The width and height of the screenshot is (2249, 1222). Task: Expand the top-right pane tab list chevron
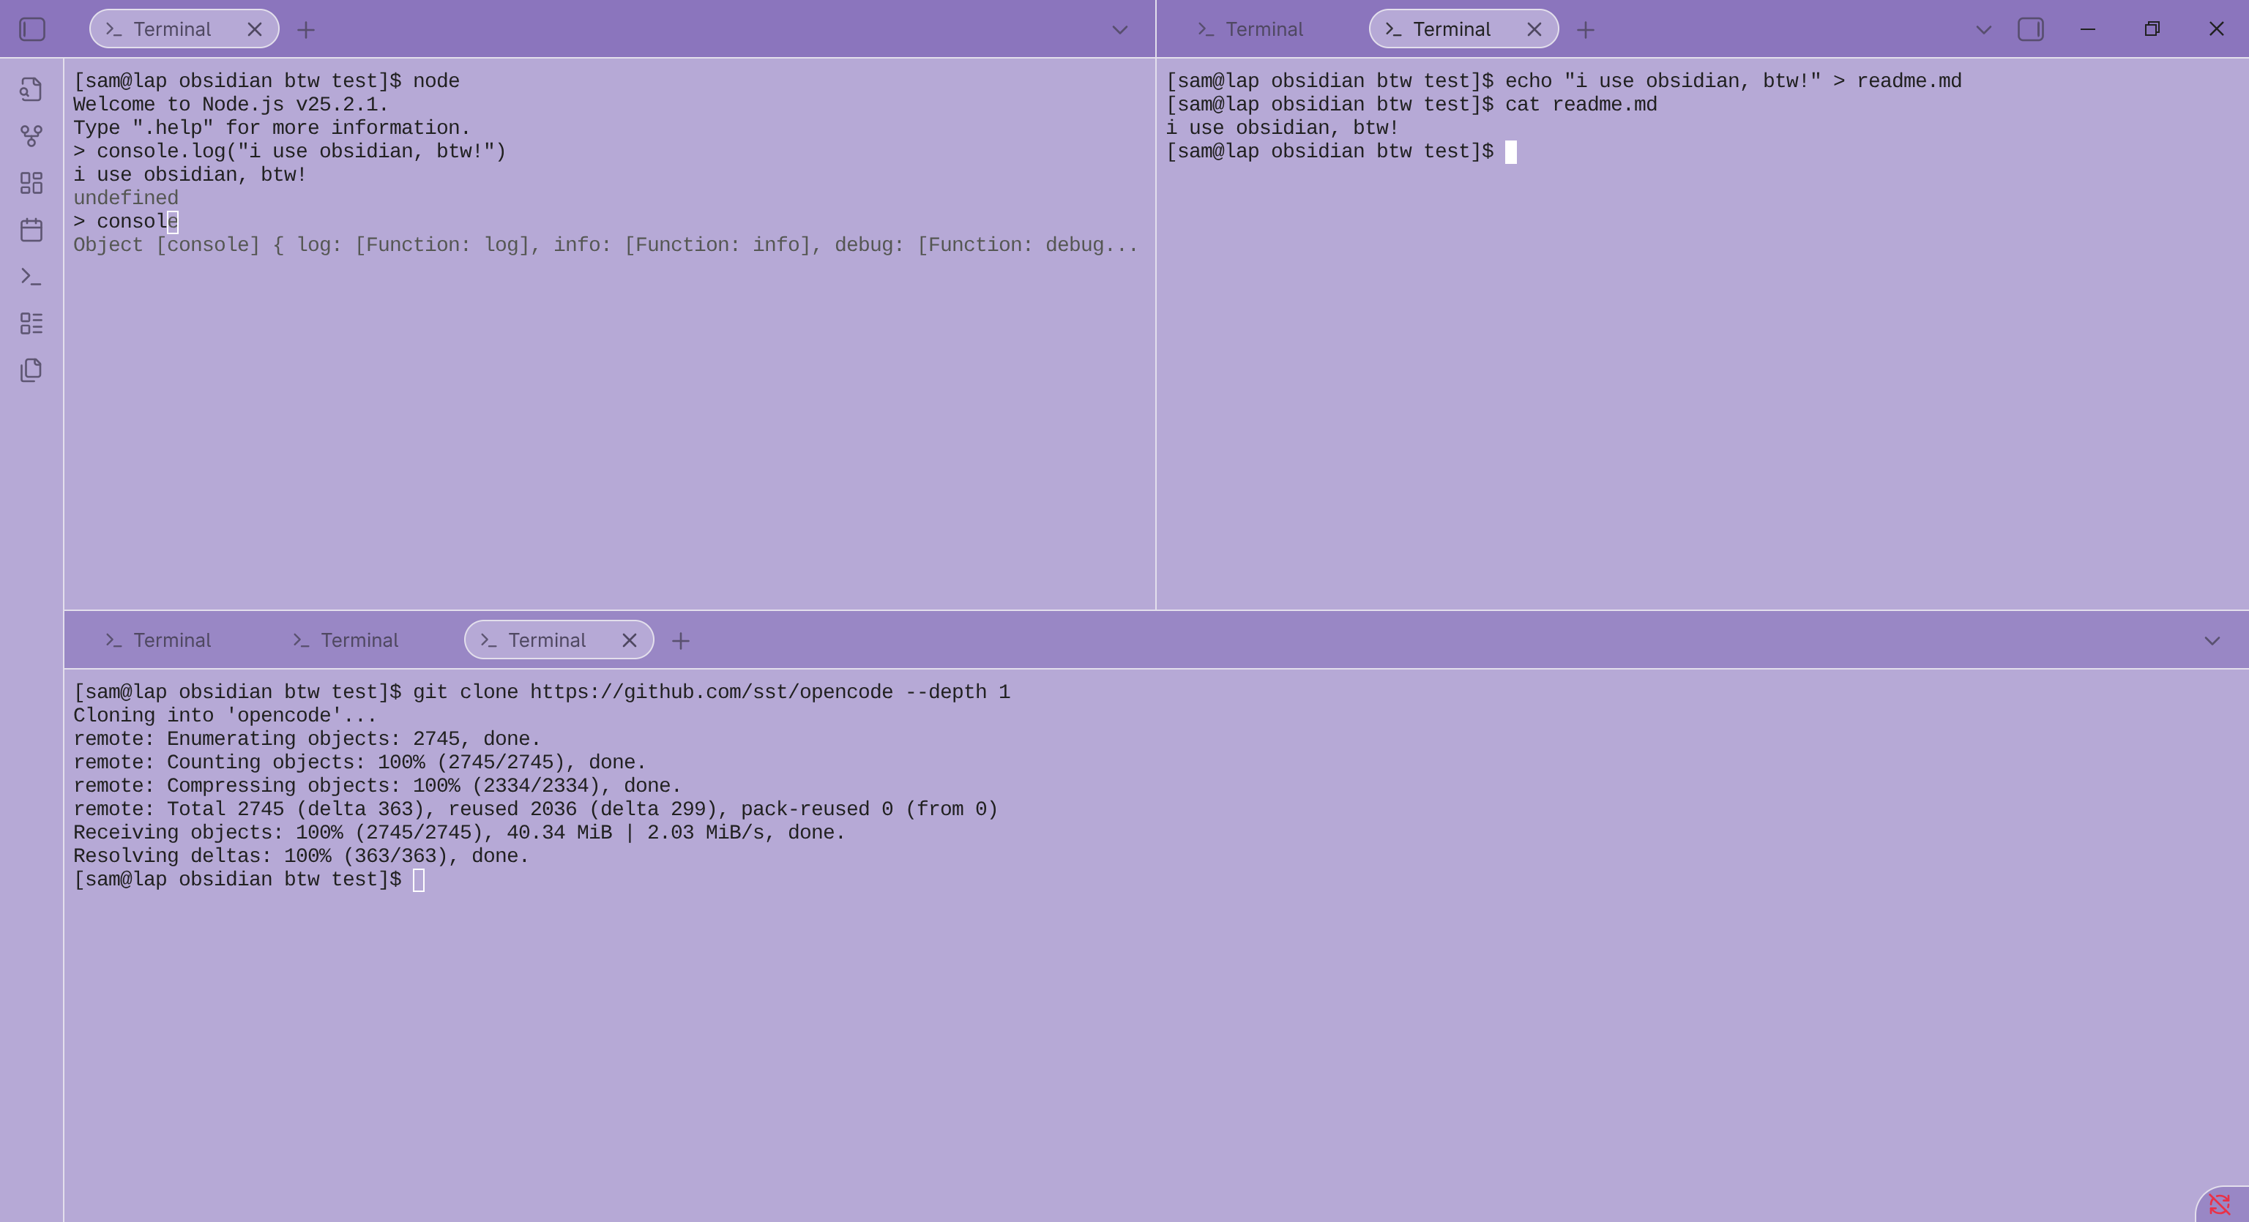click(1983, 30)
